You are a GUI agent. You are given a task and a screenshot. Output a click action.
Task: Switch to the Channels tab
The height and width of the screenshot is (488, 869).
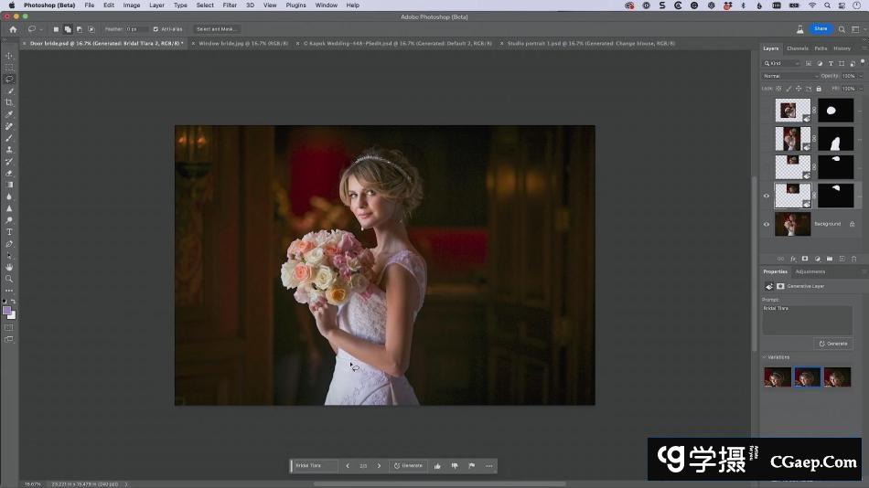point(798,48)
